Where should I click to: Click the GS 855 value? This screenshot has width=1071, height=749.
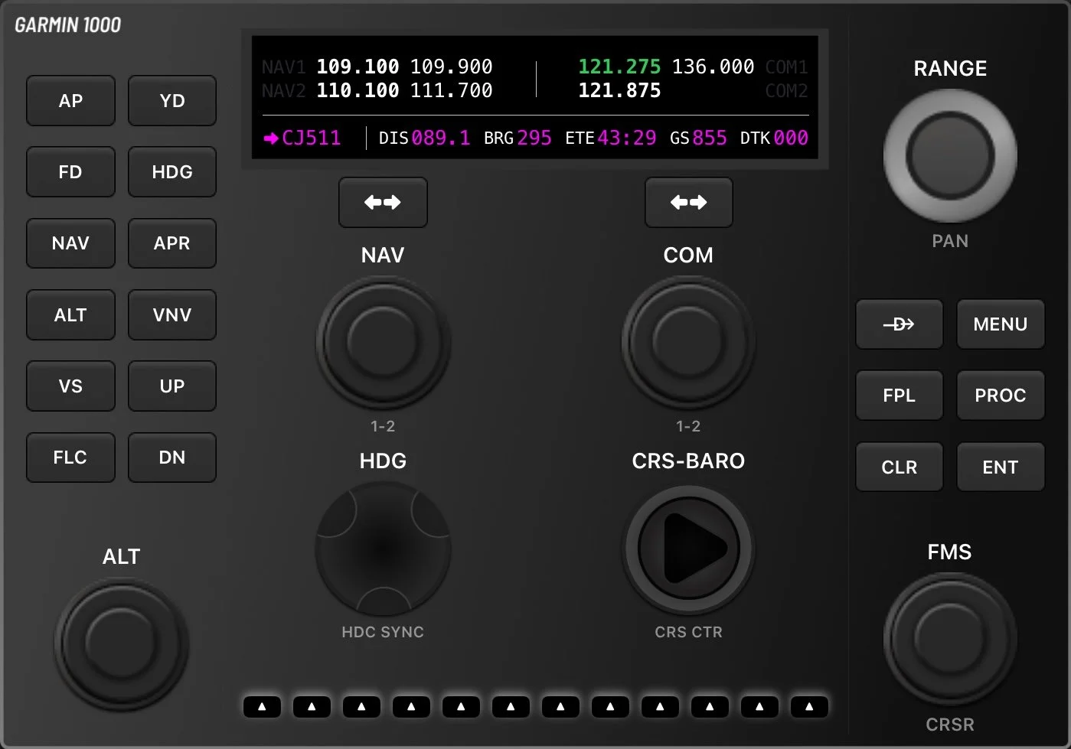click(710, 138)
